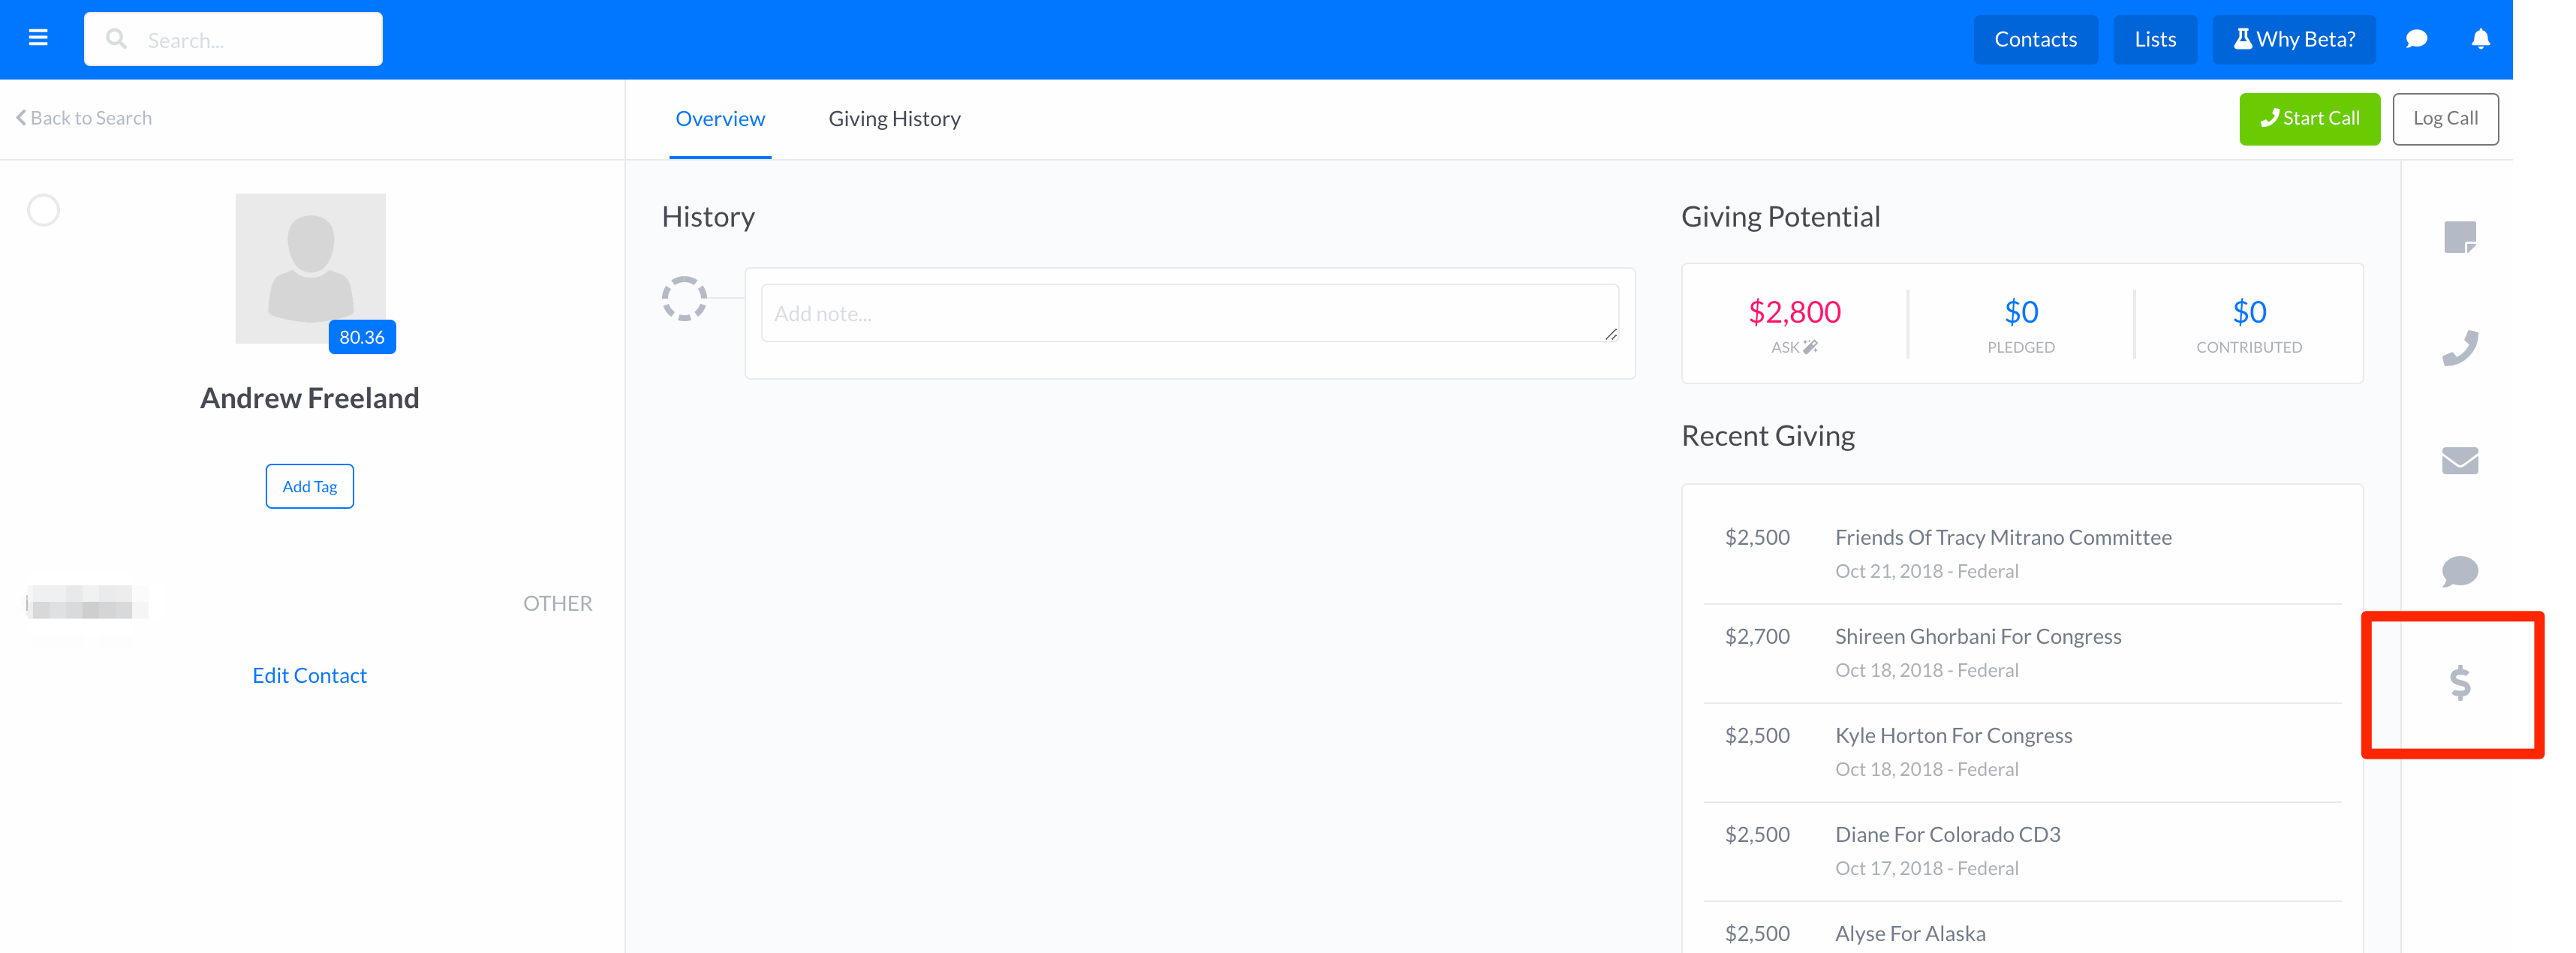Click the $2,800 ask amount
Screen dimensions: 2576x953
point(1794,312)
